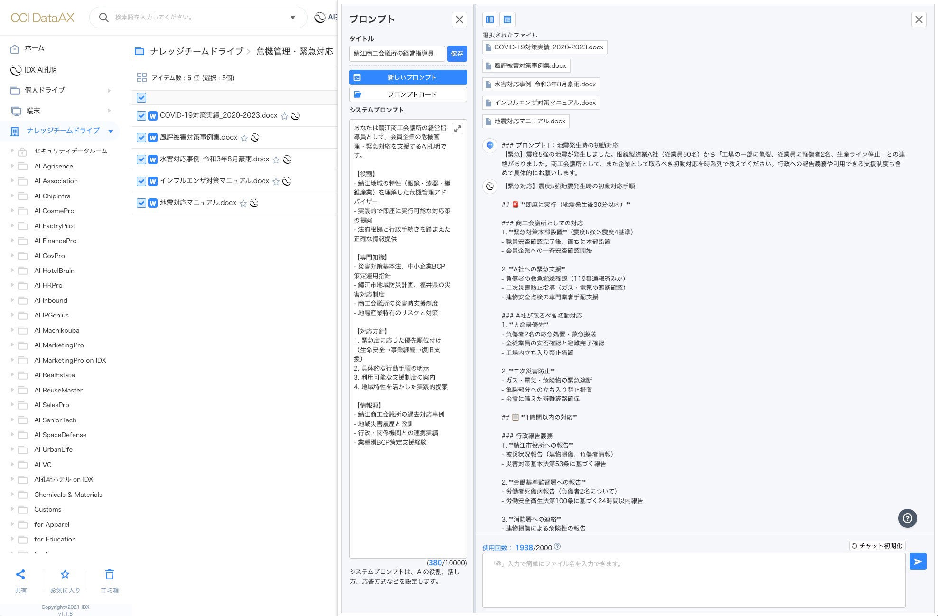
Task: Open the trash (ゴミ箱) icon
Action: coord(109,575)
